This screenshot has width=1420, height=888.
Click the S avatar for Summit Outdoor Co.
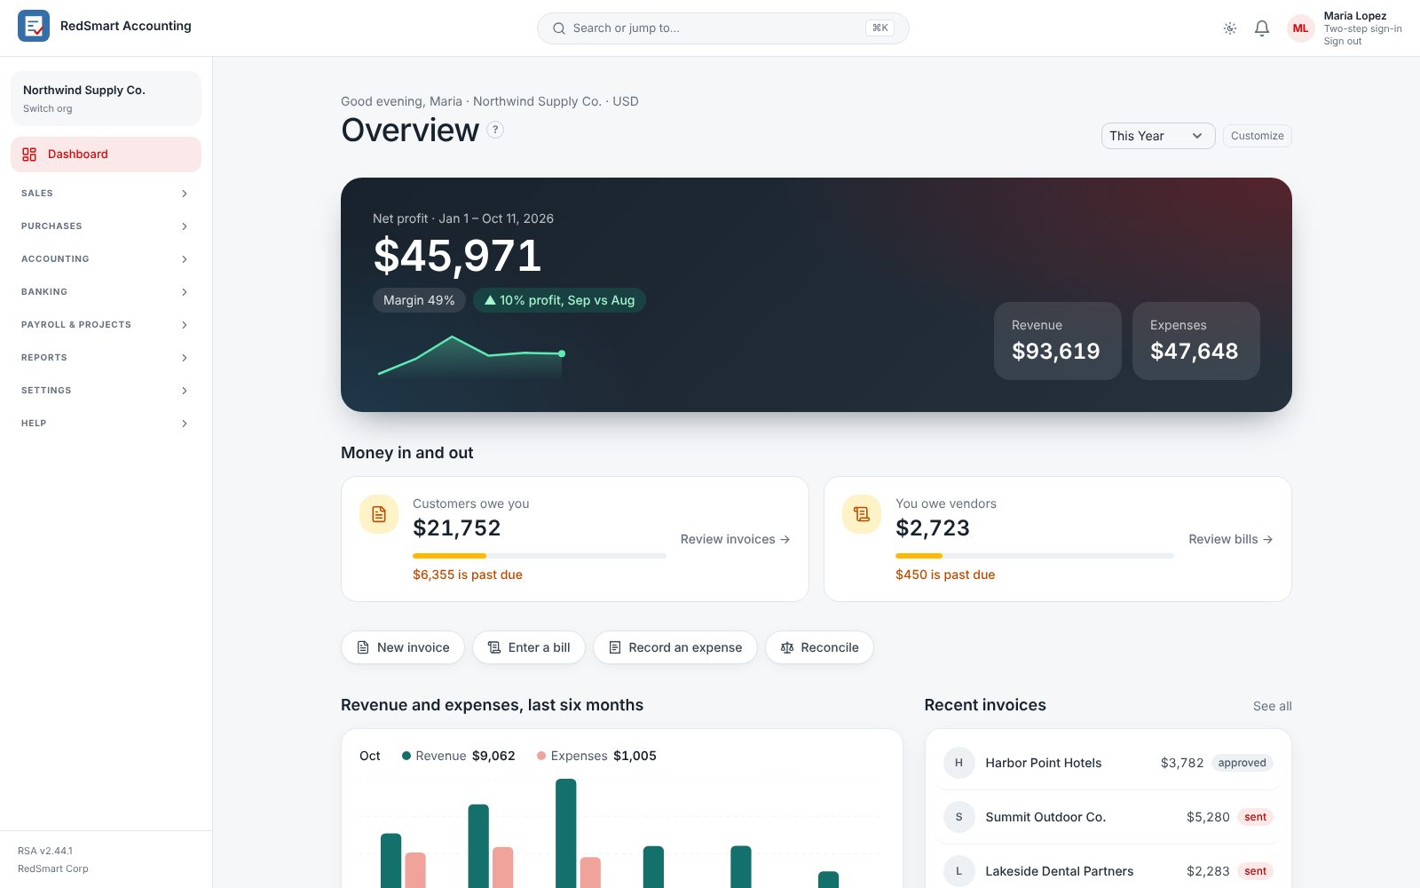click(958, 817)
